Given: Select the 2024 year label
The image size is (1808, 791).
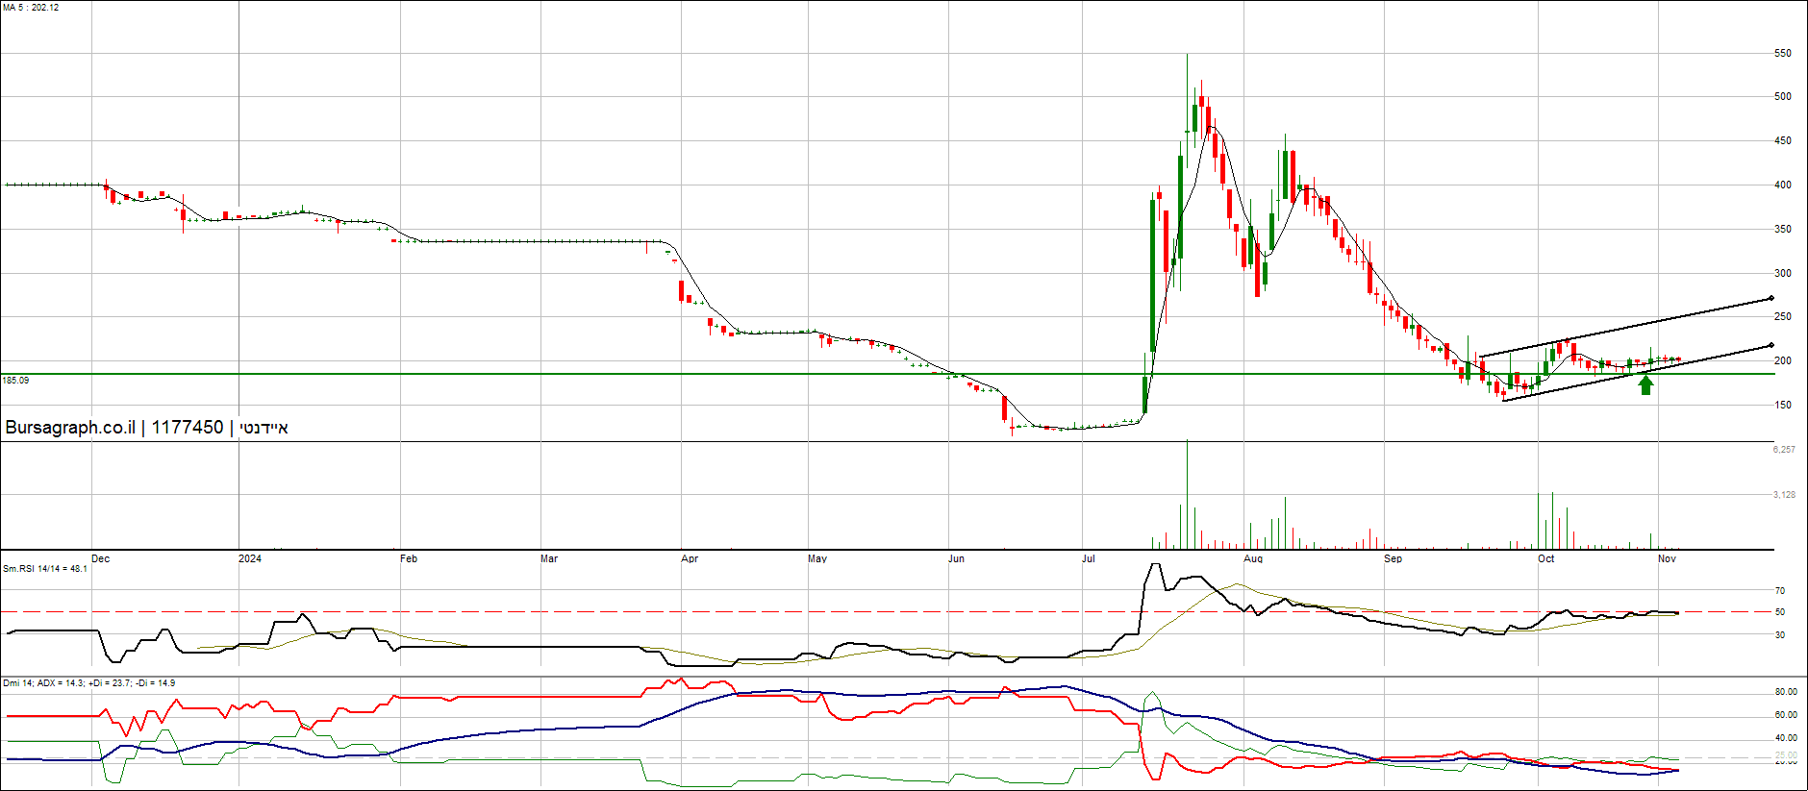Looking at the screenshot, I should 250,558.
